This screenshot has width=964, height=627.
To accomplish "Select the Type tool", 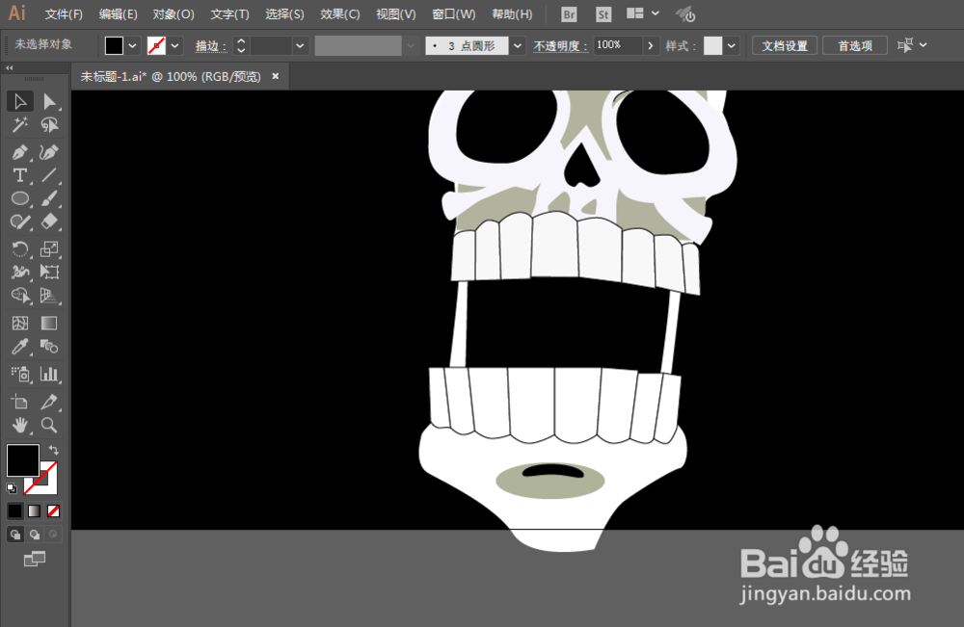I will (19, 175).
